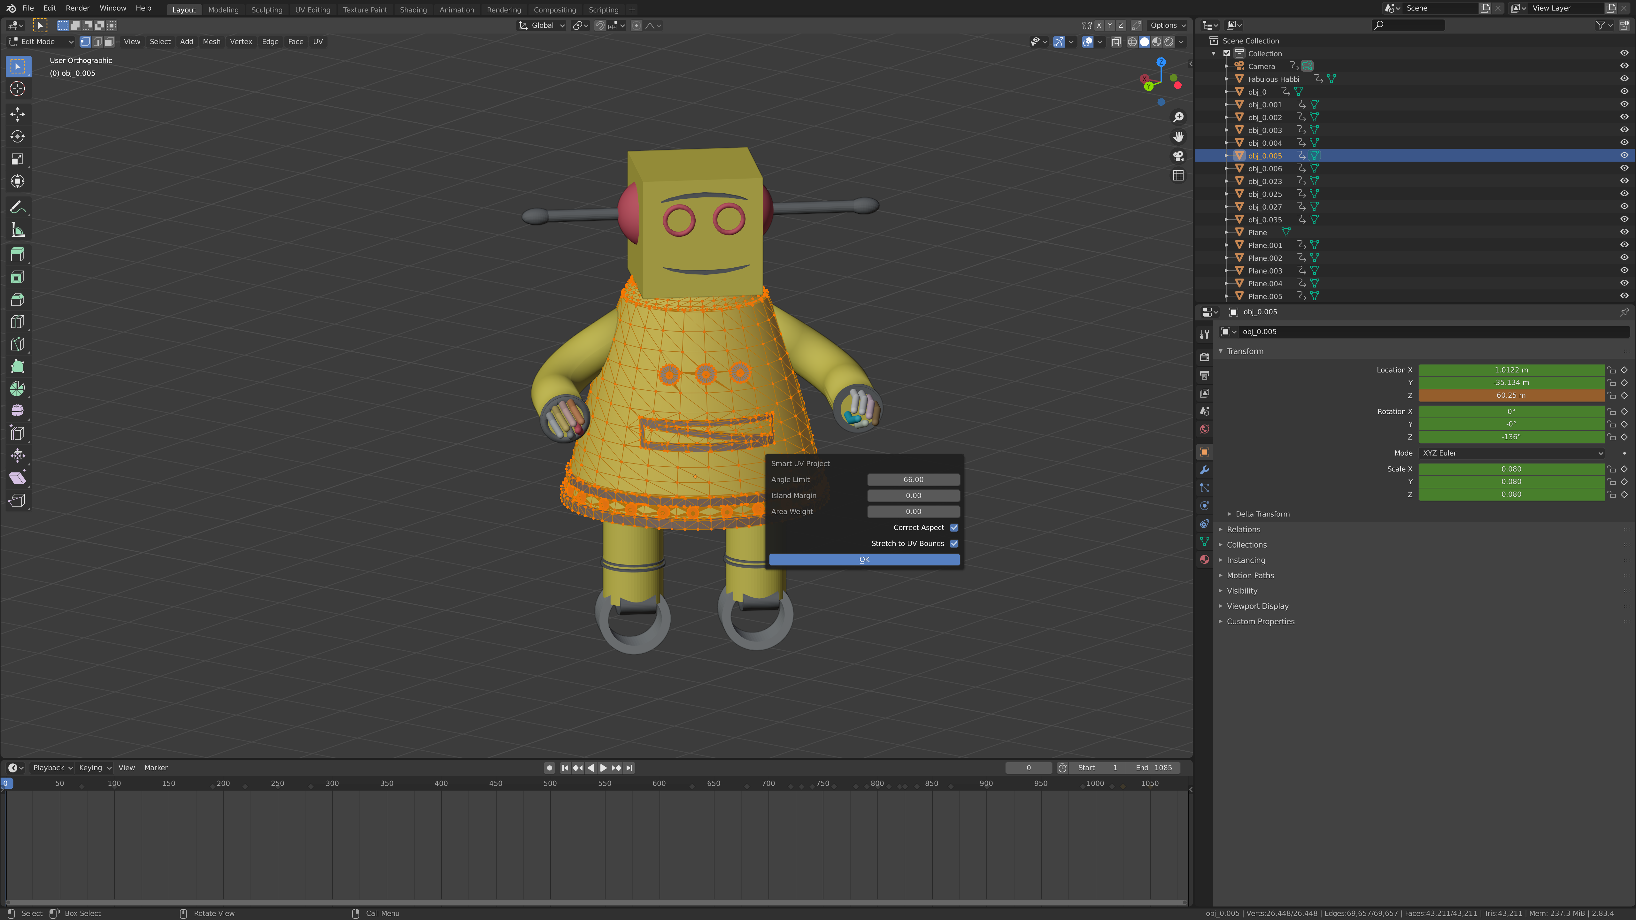The height and width of the screenshot is (920, 1636).
Task: Adjust the Location Z value slider
Action: [1510, 395]
